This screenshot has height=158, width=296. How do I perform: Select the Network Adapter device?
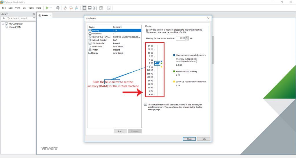[114, 40]
